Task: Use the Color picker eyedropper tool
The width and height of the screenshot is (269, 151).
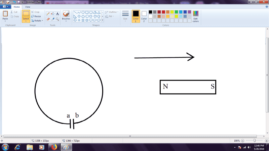Action: [52, 19]
